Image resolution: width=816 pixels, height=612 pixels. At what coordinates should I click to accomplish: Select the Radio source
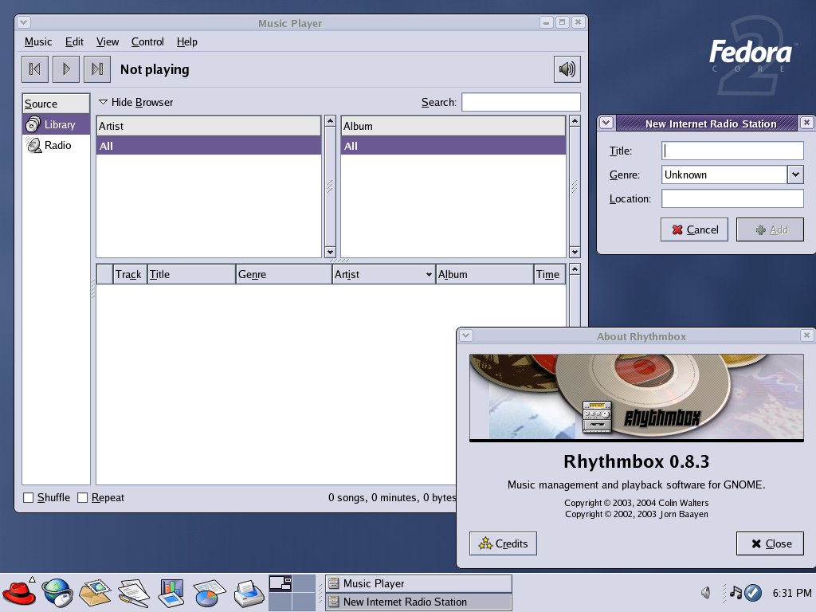coord(56,145)
